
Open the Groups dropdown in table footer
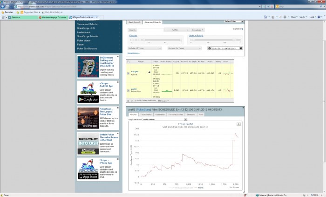(x=163, y=101)
